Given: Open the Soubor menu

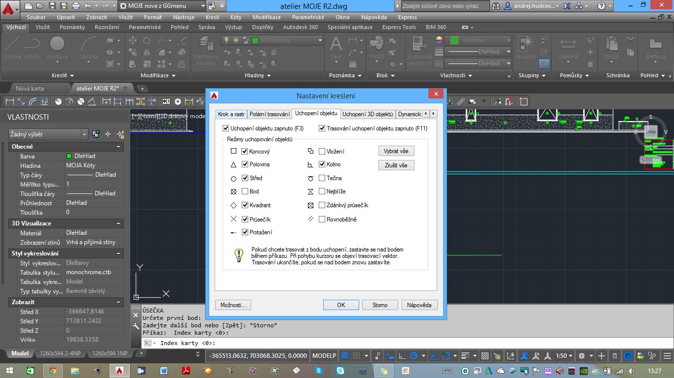Looking at the screenshot, I should [36, 17].
